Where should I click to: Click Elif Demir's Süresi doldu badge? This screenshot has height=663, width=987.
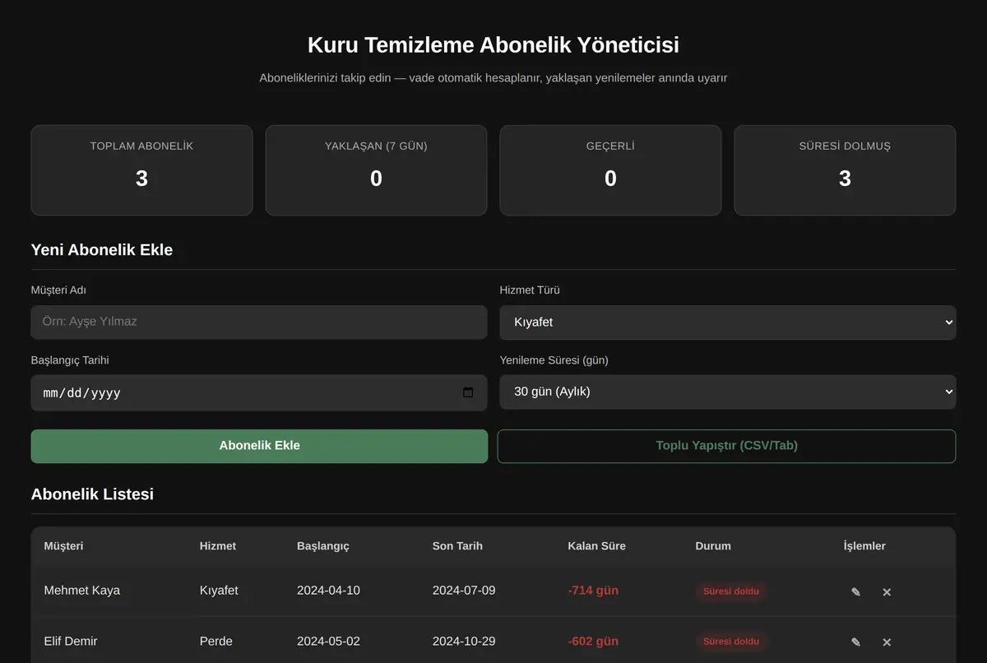pos(731,642)
